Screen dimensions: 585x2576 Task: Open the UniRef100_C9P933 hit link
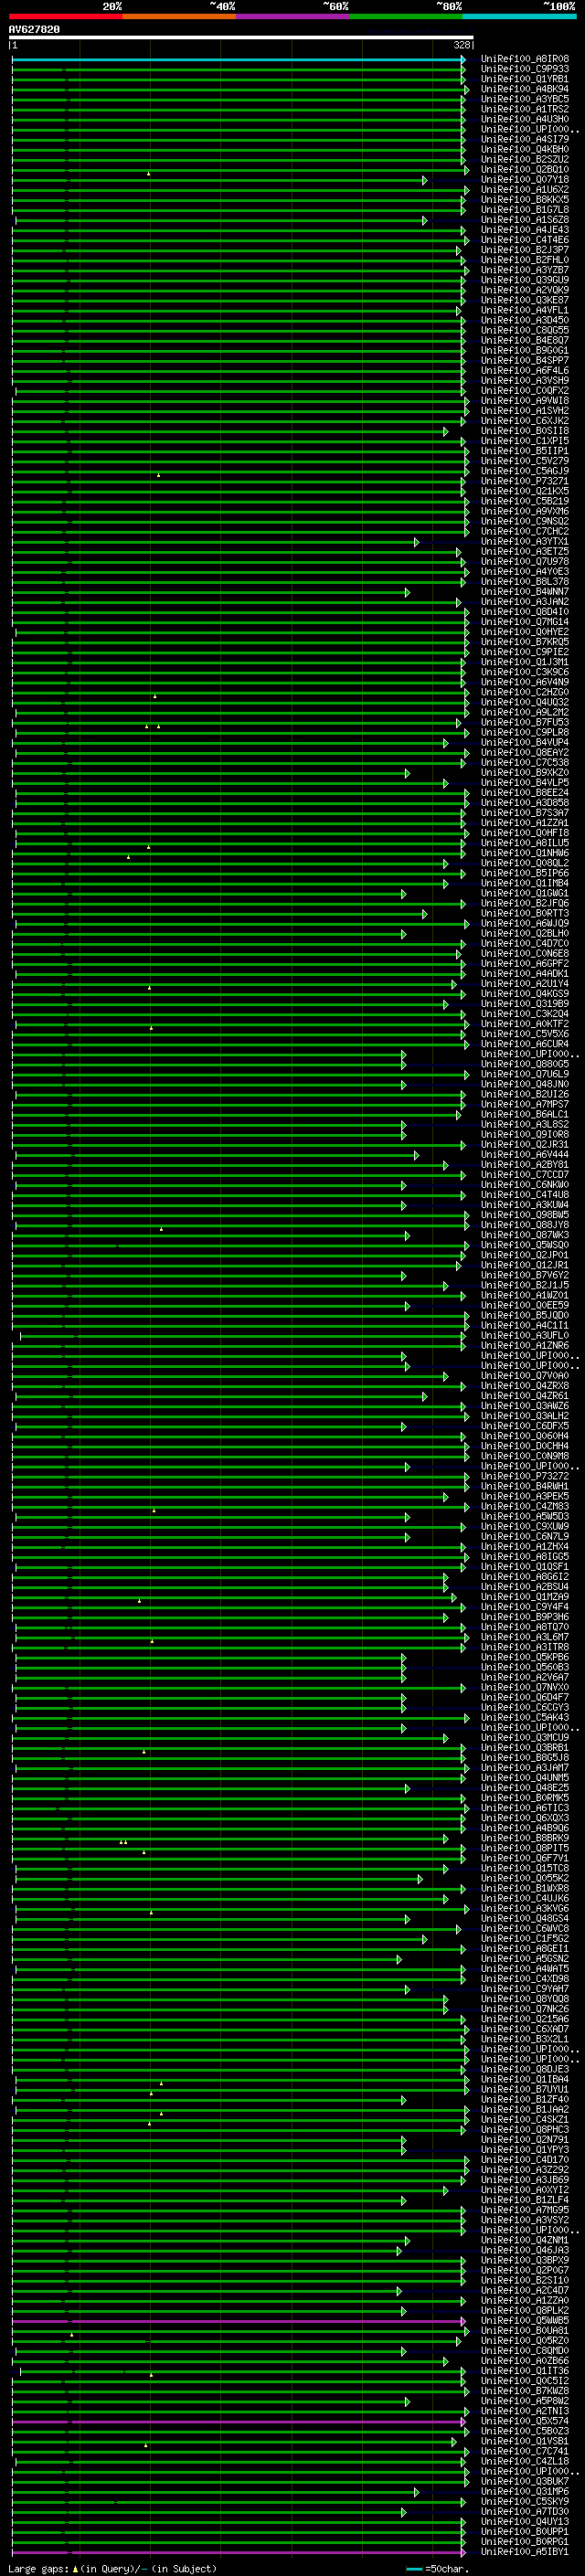[525, 69]
